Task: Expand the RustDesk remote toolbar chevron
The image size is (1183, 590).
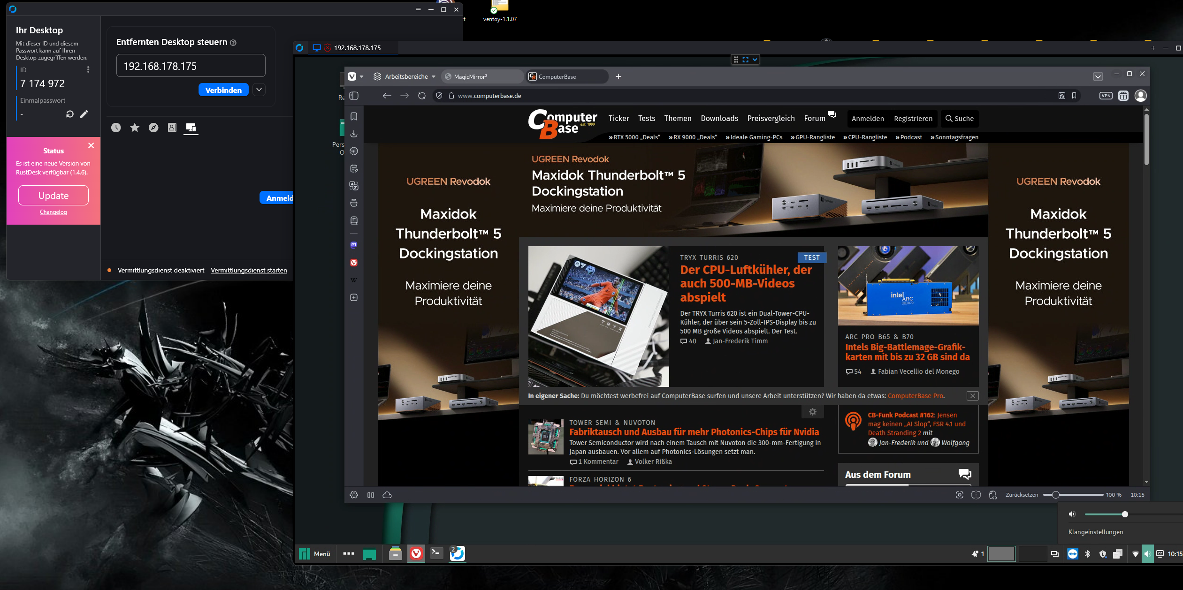Action: (x=755, y=60)
